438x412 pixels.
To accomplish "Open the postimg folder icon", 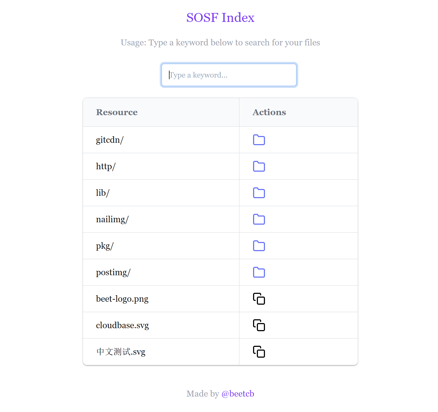I will coord(259,272).
